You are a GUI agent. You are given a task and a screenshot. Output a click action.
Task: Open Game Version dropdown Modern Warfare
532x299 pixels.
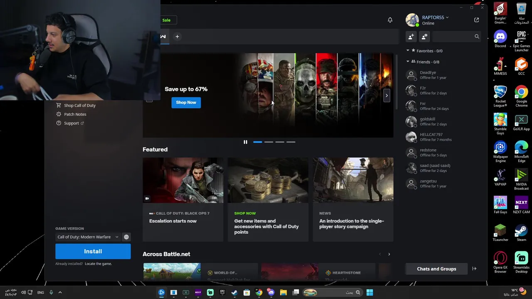click(x=88, y=237)
